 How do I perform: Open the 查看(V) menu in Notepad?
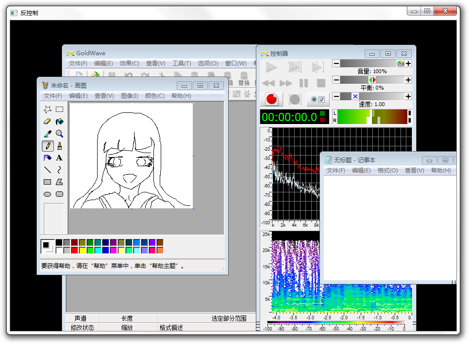click(x=414, y=171)
